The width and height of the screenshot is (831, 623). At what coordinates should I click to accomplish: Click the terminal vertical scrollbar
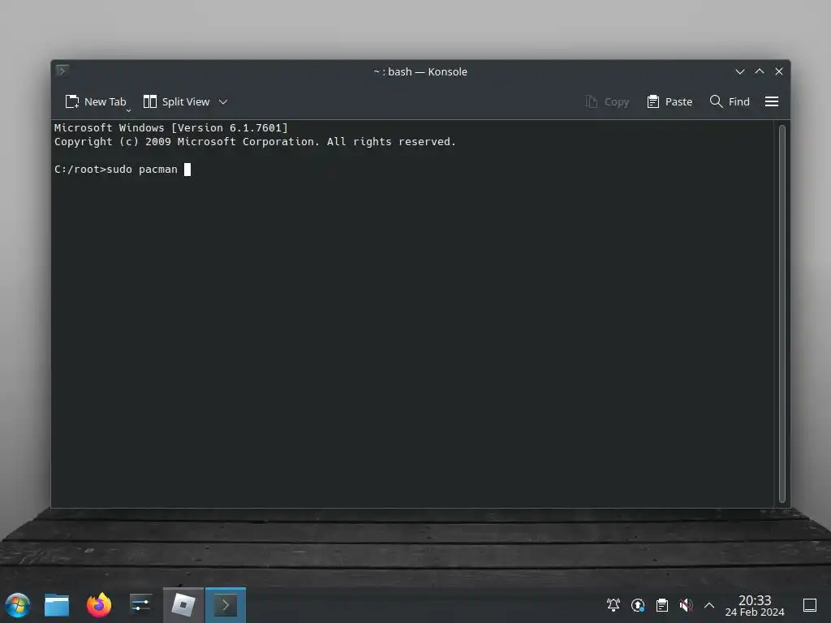click(782, 314)
